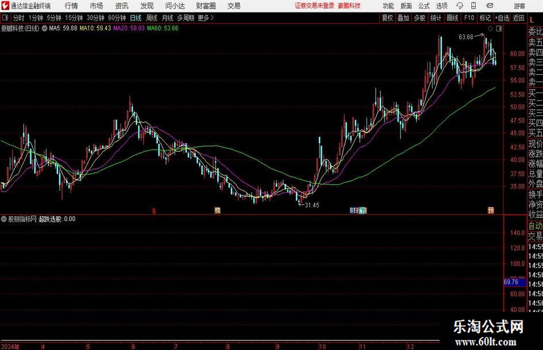Click the 自动 label in right panel
Image resolution: width=543 pixels, height=350 pixels.
(x=536, y=226)
